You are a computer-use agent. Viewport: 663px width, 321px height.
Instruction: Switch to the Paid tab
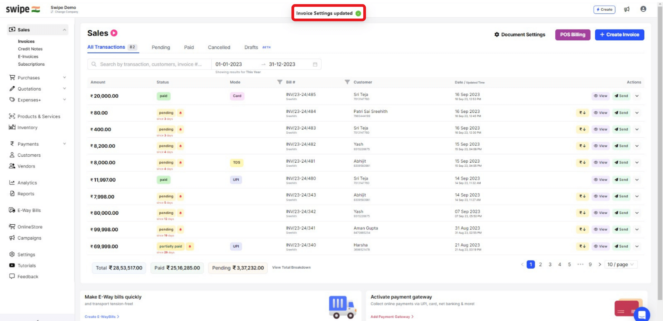(189, 47)
